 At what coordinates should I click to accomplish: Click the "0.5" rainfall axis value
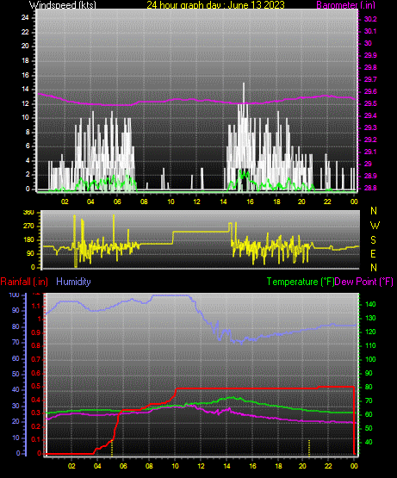click(x=36, y=386)
